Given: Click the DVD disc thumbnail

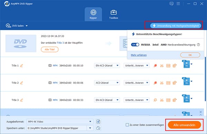Looking at the screenshot, I should click(21, 43).
